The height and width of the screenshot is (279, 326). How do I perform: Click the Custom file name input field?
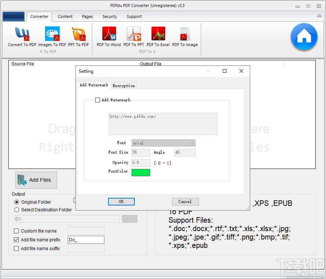click(x=86, y=231)
